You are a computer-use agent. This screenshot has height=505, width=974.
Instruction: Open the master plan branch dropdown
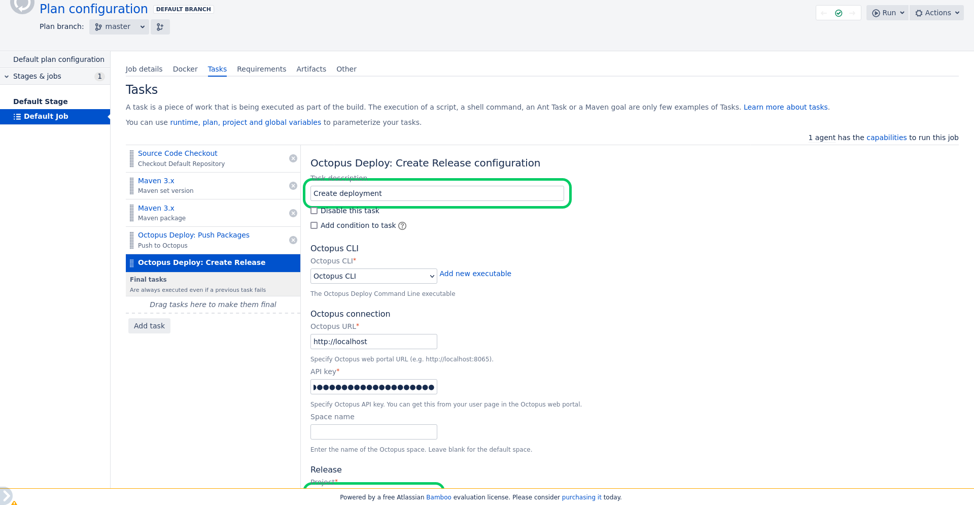pos(119,27)
